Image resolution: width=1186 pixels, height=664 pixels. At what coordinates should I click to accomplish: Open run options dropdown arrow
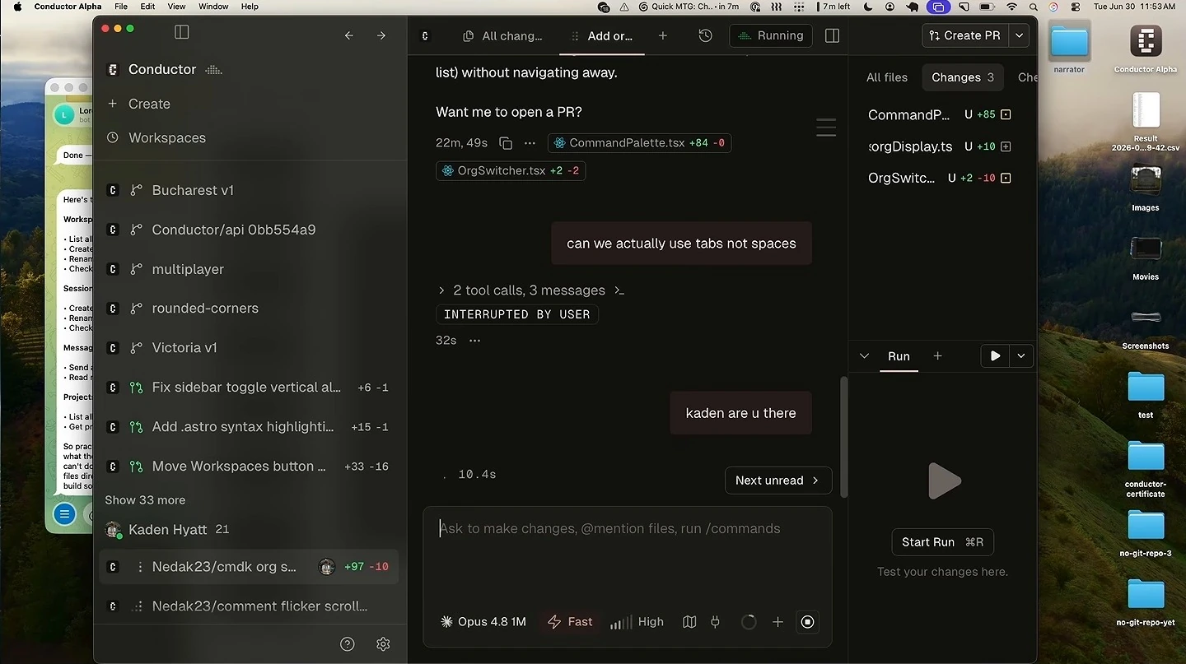coord(1021,356)
